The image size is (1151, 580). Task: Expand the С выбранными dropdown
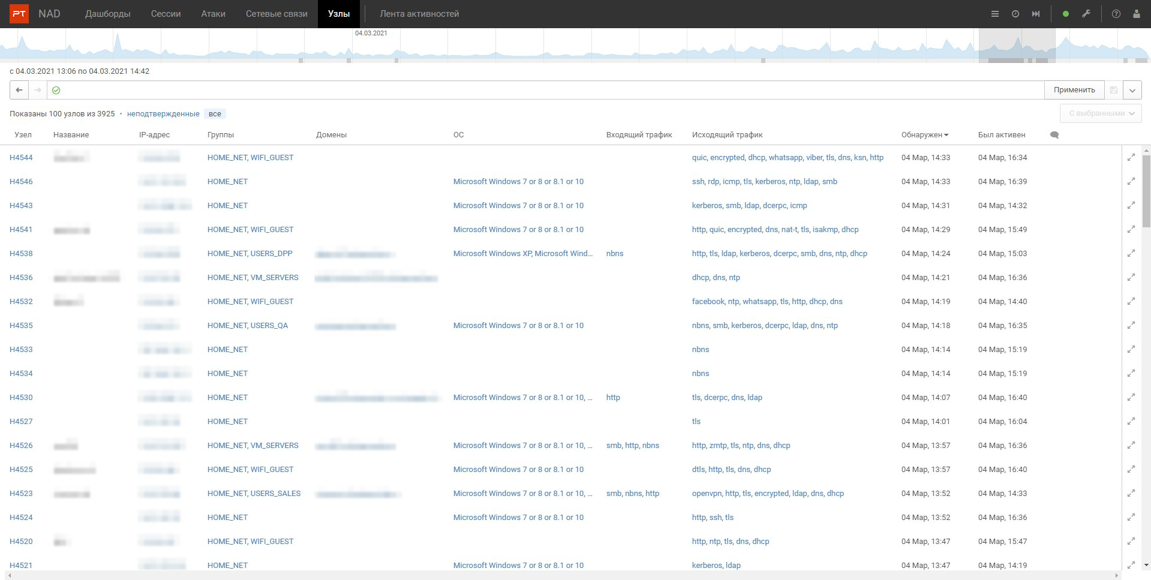tap(1101, 113)
